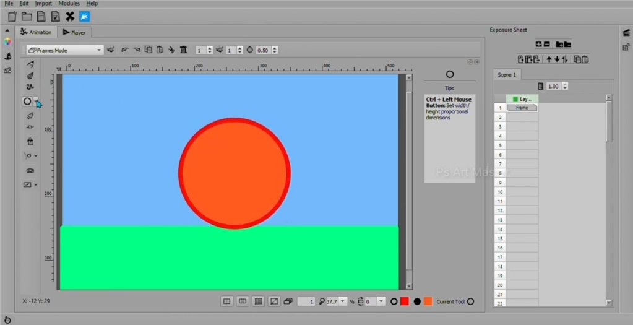Viewport: 633px width, 325px height.
Task: Select the Pencil tool in left toolbar
Action: (30, 64)
